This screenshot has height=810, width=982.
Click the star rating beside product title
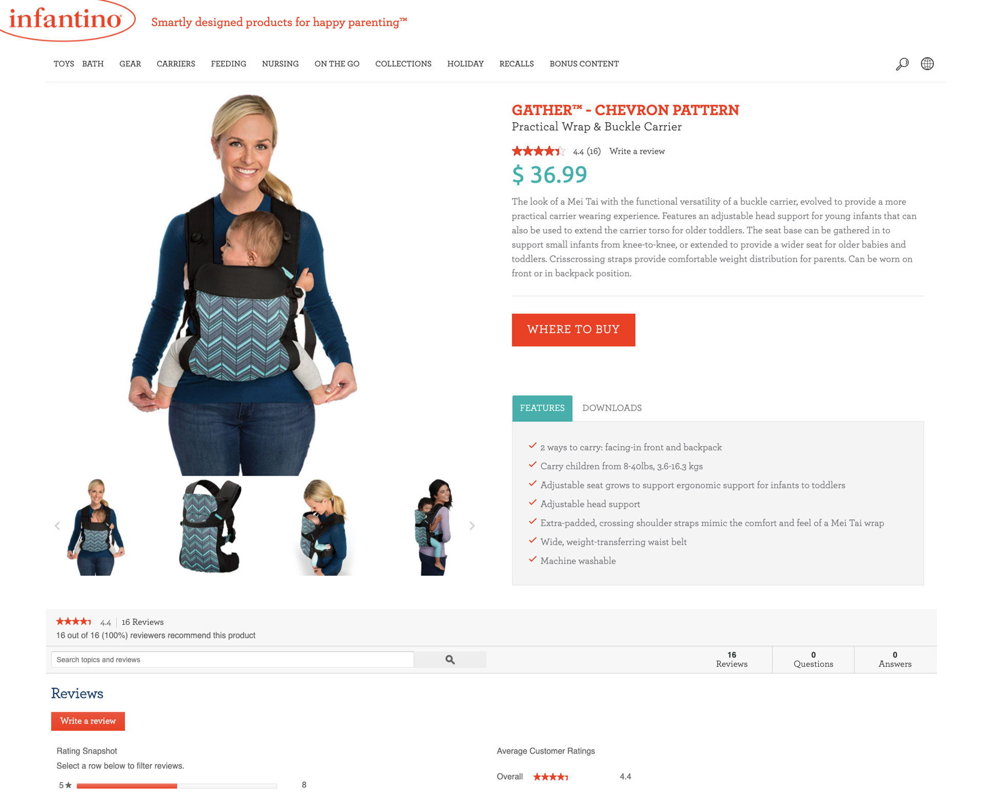[538, 151]
